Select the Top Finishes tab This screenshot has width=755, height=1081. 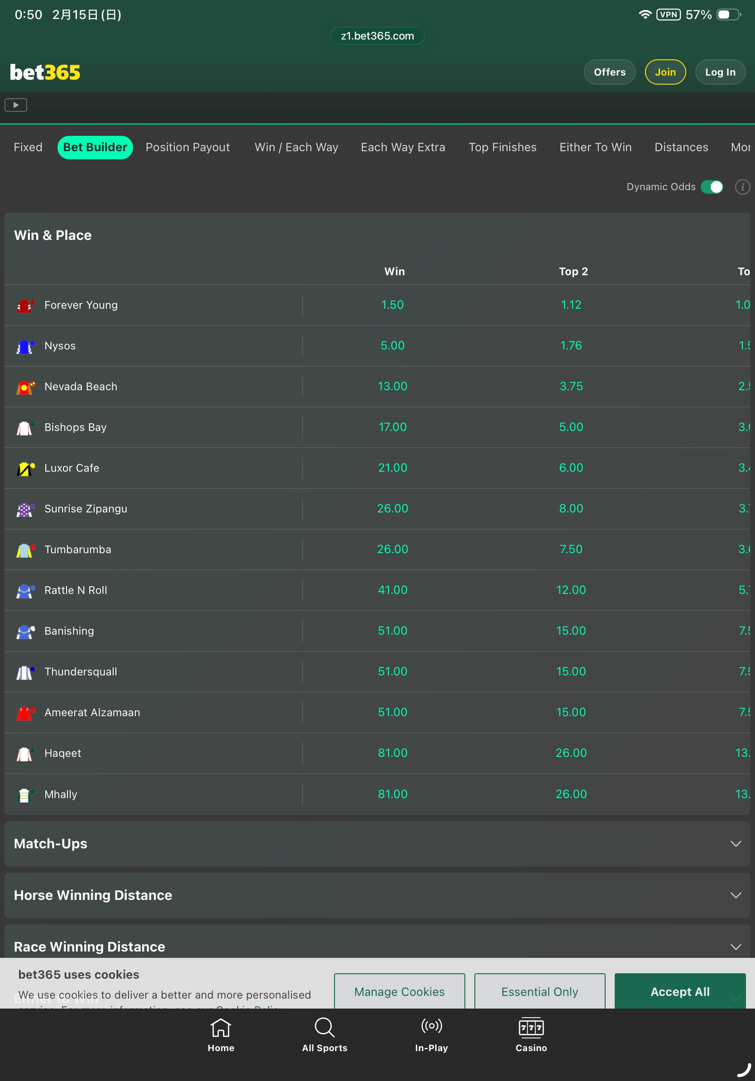[502, 148]
